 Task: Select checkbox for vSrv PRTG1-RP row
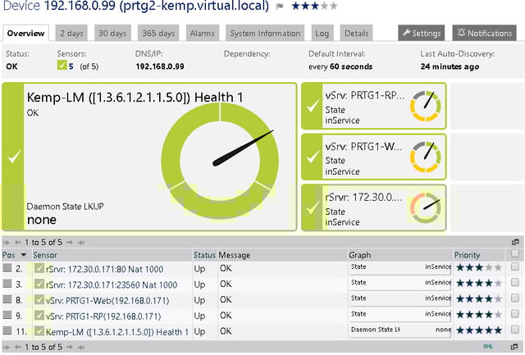pos(515,314)
